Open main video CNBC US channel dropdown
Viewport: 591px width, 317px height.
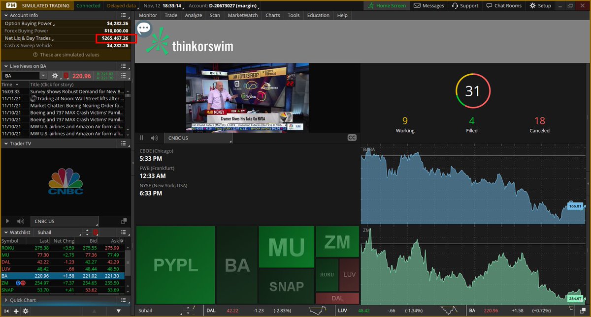[198, 138]
